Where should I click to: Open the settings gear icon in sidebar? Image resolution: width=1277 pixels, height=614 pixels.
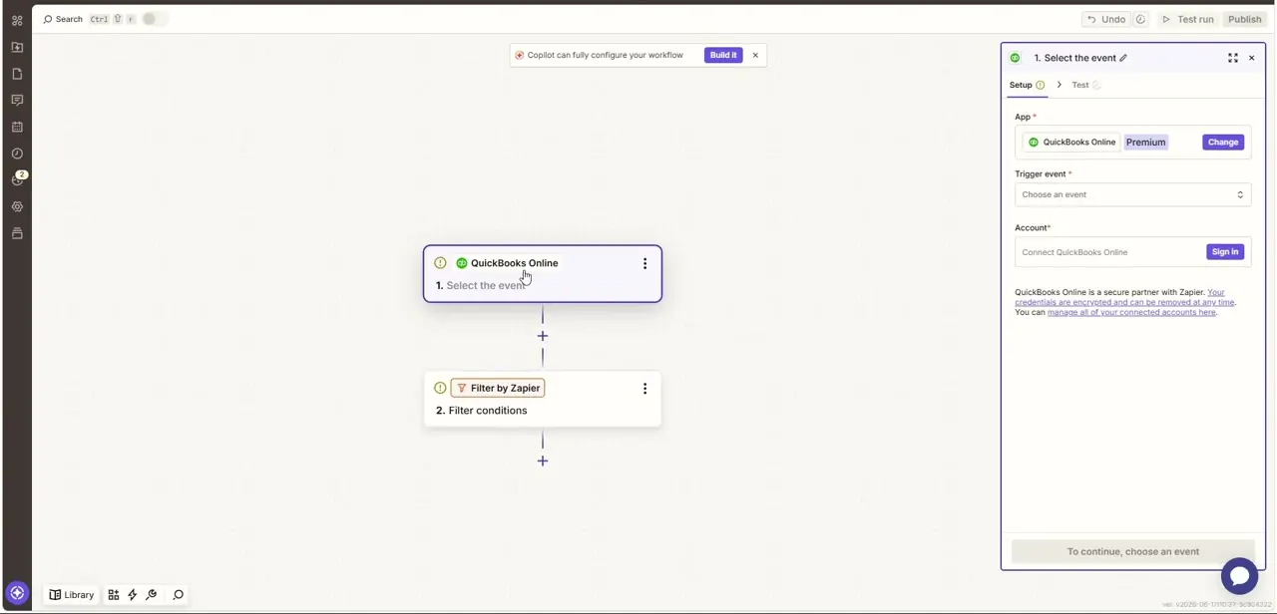point(17,206)
